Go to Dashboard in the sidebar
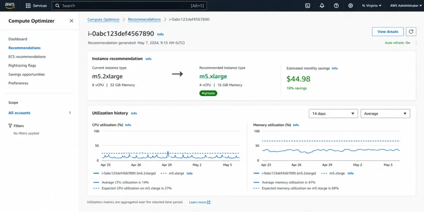This screenshot has height=212, width=424. (18, 39)
